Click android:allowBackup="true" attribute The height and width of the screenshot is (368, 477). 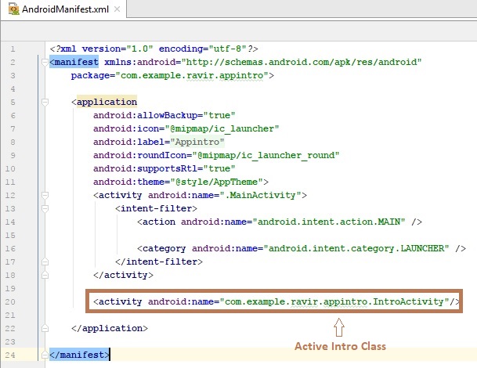pos(164,115)
